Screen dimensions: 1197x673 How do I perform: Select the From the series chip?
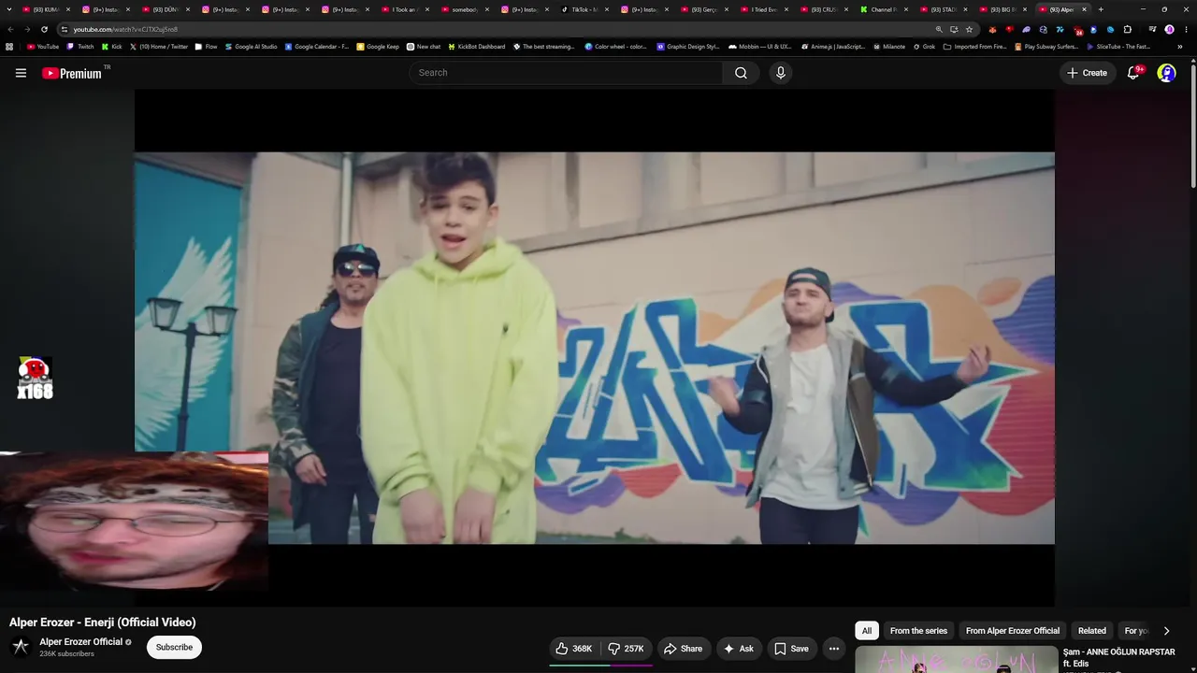(x=918, y=631)
